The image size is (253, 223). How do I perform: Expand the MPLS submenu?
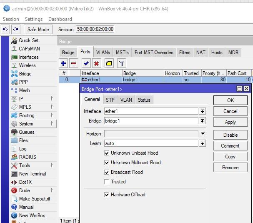coord(52,107)
